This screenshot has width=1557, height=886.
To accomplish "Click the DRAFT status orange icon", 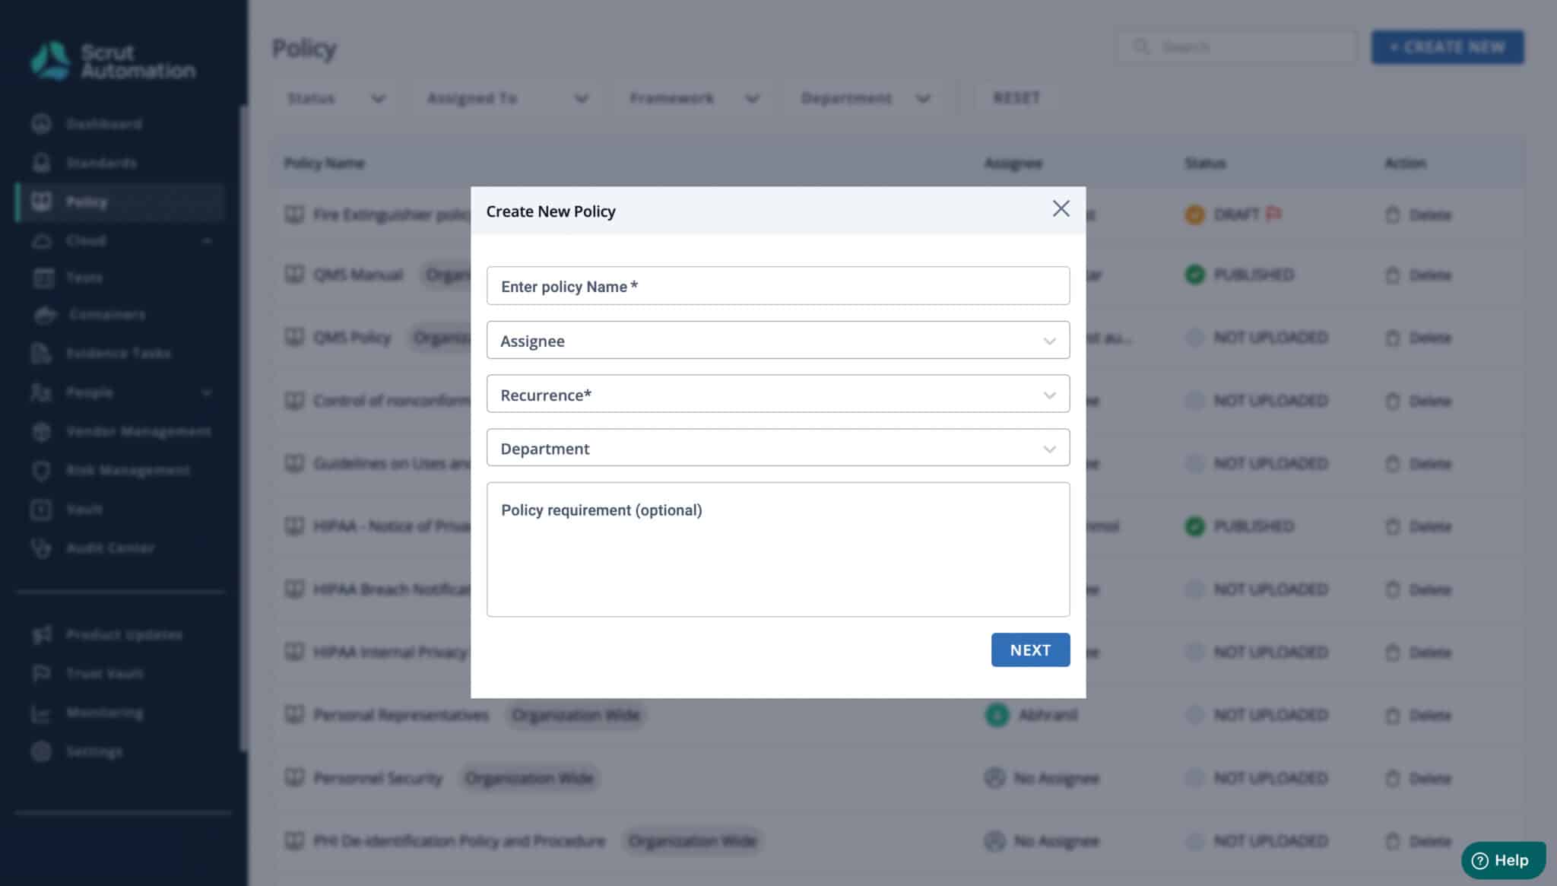I will [x=1194, y=215].
